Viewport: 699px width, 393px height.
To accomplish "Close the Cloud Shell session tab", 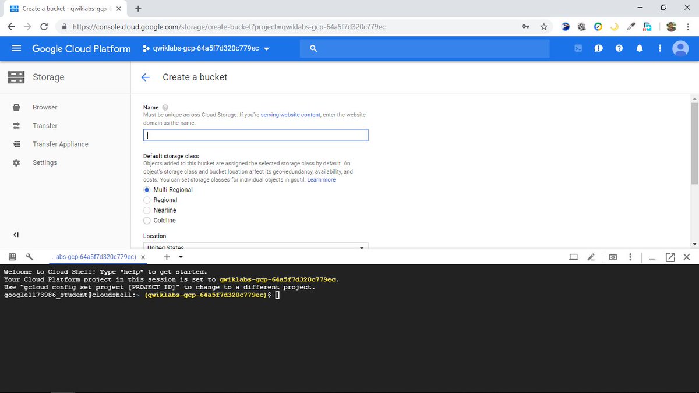I will click(x=143, y=257).
